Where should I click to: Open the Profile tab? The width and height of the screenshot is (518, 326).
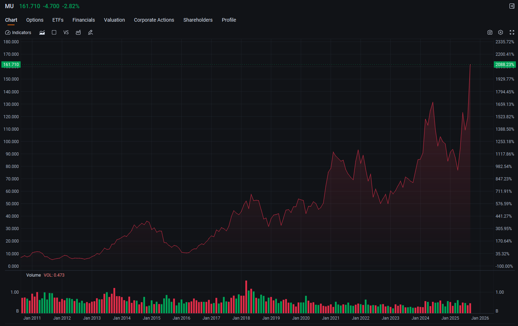click(229, 20)
